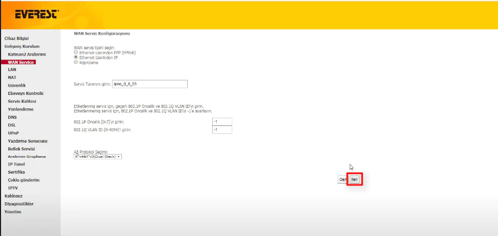
Task: Click the 'WAN servis tipini seçin:' label
Action: coord(94,48)
